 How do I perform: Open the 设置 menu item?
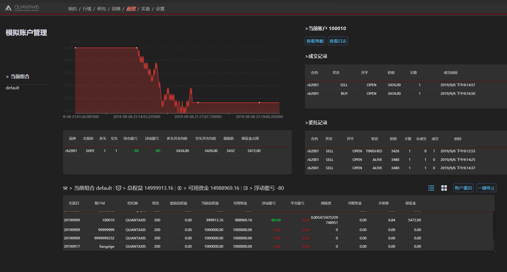coord(160,9)
